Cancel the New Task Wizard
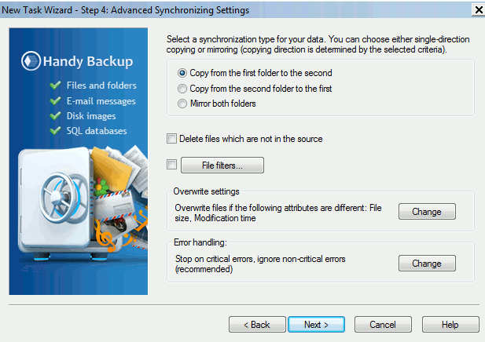 383,325
